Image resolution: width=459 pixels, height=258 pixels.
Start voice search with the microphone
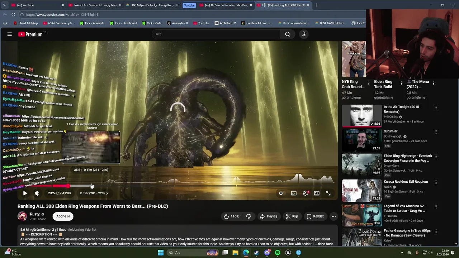[x=304, y=34]
